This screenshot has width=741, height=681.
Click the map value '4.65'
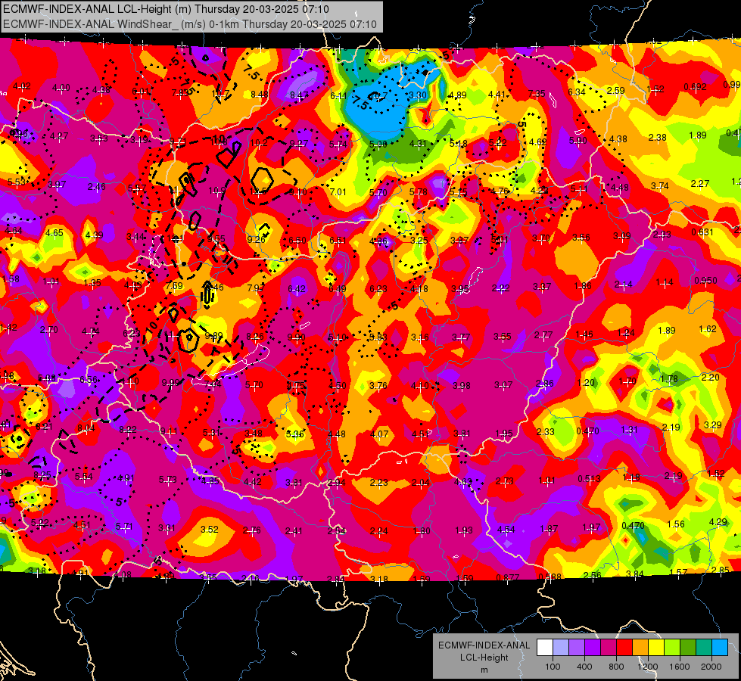54,232
